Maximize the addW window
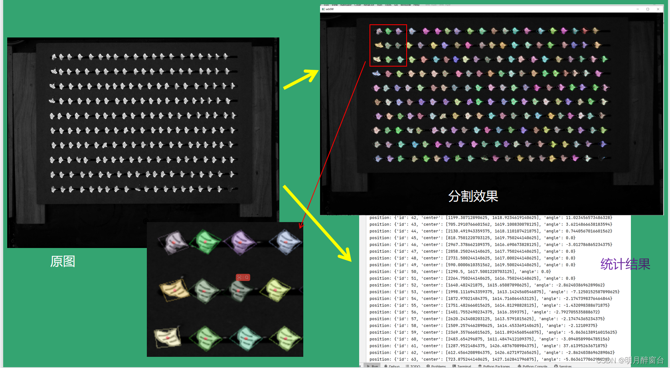Screen dimensions: 670x368 click(x=648, y=9)
